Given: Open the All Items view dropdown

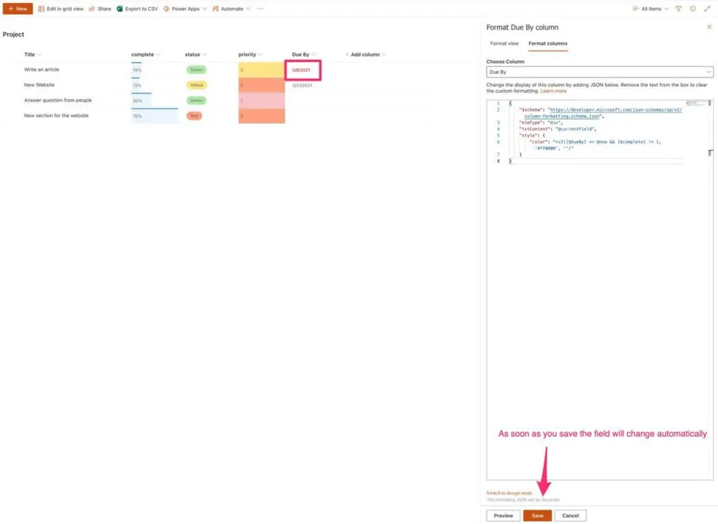Looking at the screenshot, I should click(x=651, y=9).
